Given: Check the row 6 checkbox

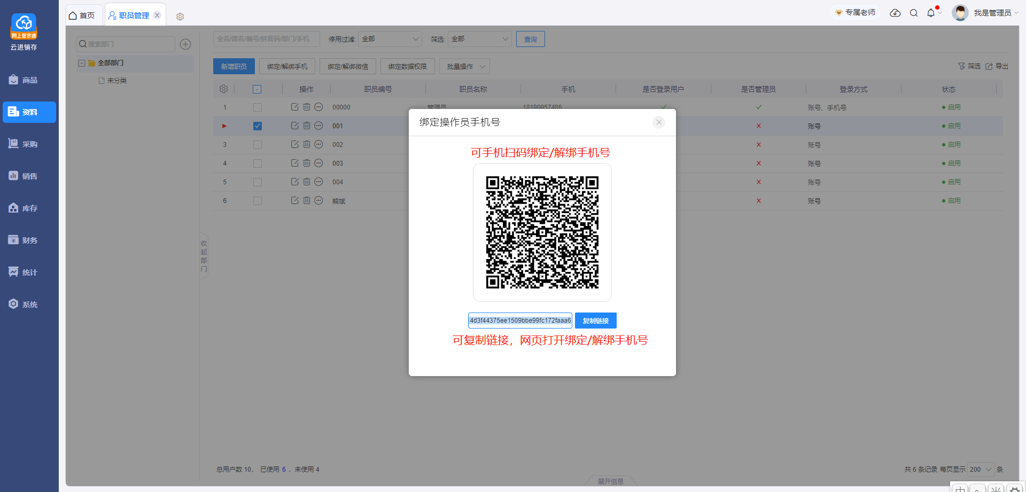Looking at the screenshot, I should coord(258,201).
